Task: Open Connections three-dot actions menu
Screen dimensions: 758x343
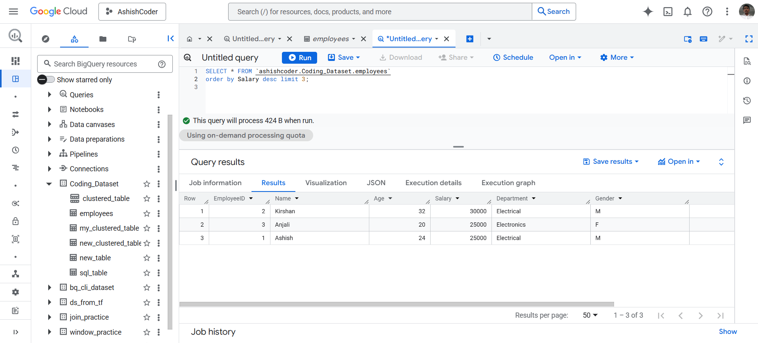Action: point(159,169)
